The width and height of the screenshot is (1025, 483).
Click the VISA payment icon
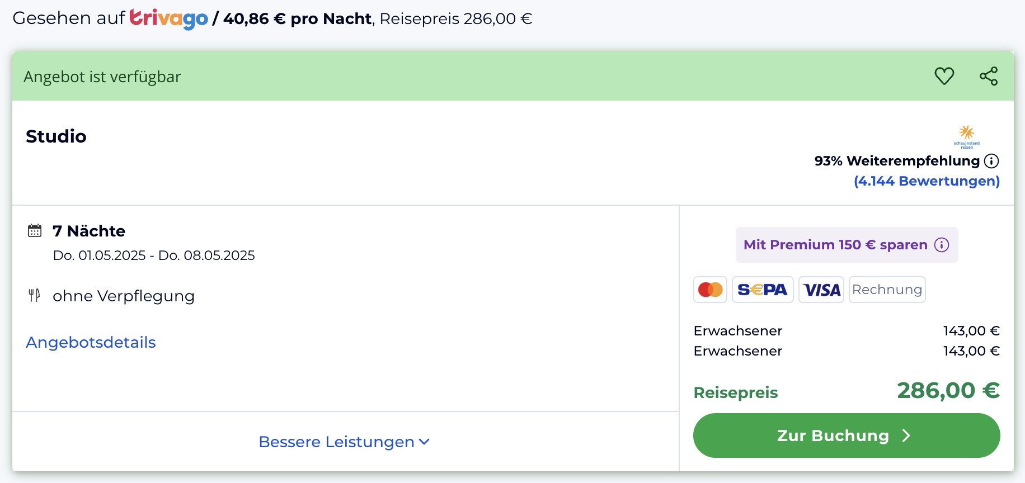821,290
